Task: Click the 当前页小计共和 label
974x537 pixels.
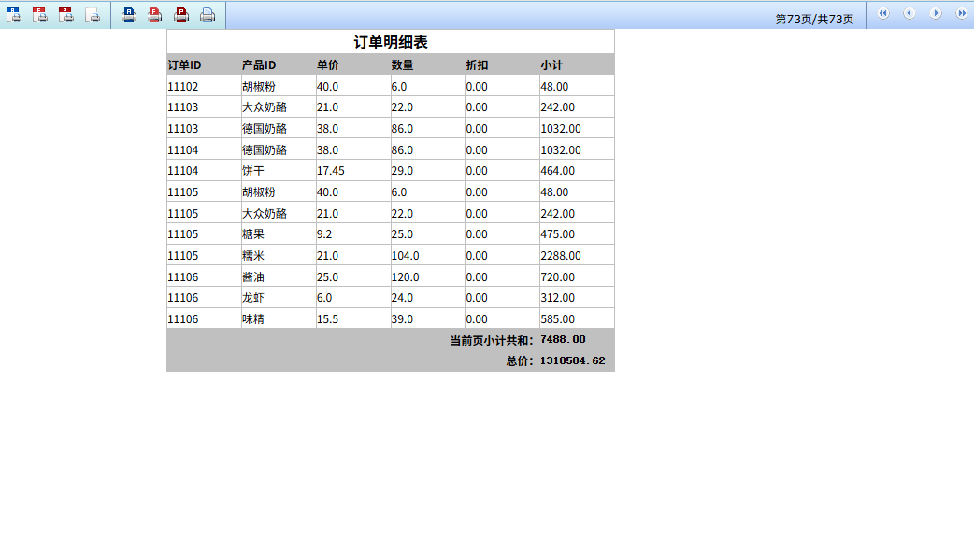Action: coord(492,340)
